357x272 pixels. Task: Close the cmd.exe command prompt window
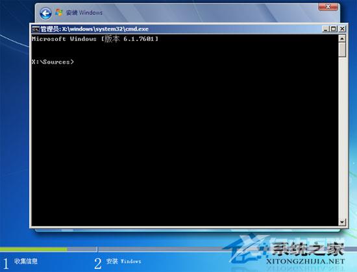pyautogui.click(x=342, y=29)
